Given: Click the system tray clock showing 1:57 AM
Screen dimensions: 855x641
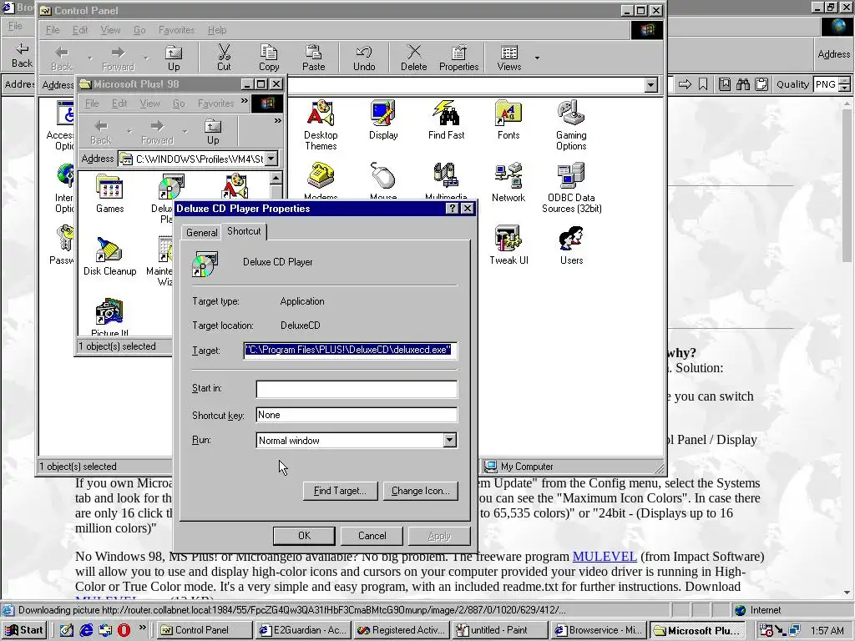Looking at the screenshot, I should 827,631.
